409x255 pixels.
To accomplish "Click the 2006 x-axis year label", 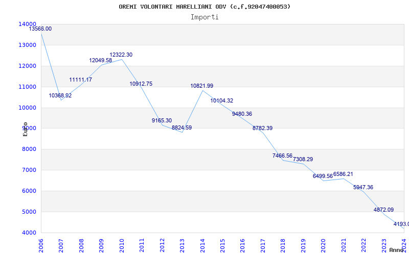I will 41,245.
